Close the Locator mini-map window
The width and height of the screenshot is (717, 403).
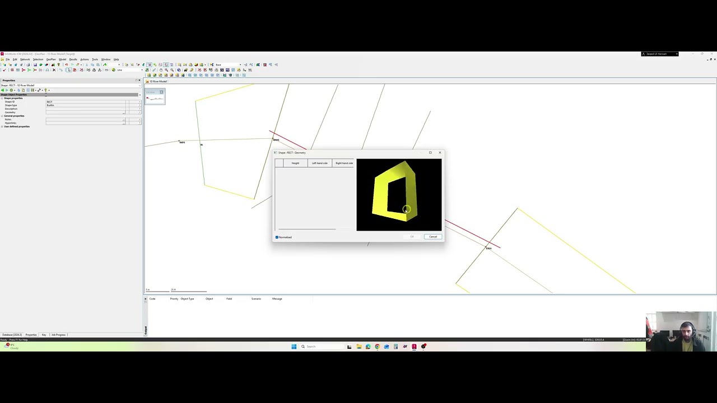pos(161,92)
